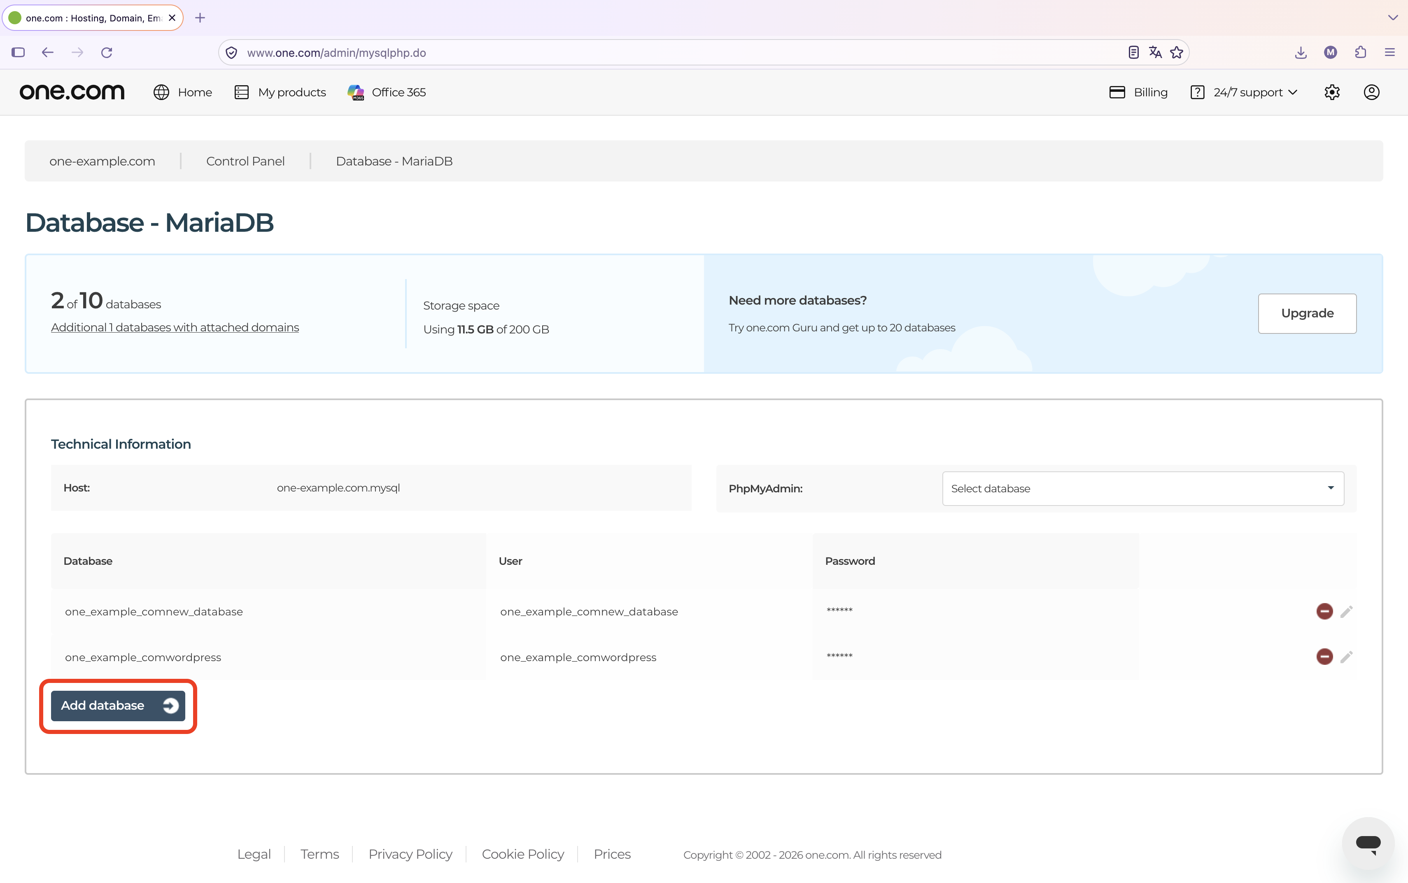Bookmark this page with star icon
Image resolution: width=1408 pixels, height=883 pixels.
(1176, 53)
